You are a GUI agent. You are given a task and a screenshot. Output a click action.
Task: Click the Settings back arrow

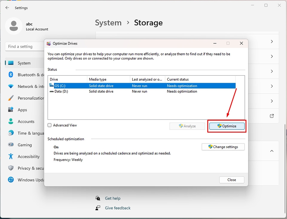[7, 8]
